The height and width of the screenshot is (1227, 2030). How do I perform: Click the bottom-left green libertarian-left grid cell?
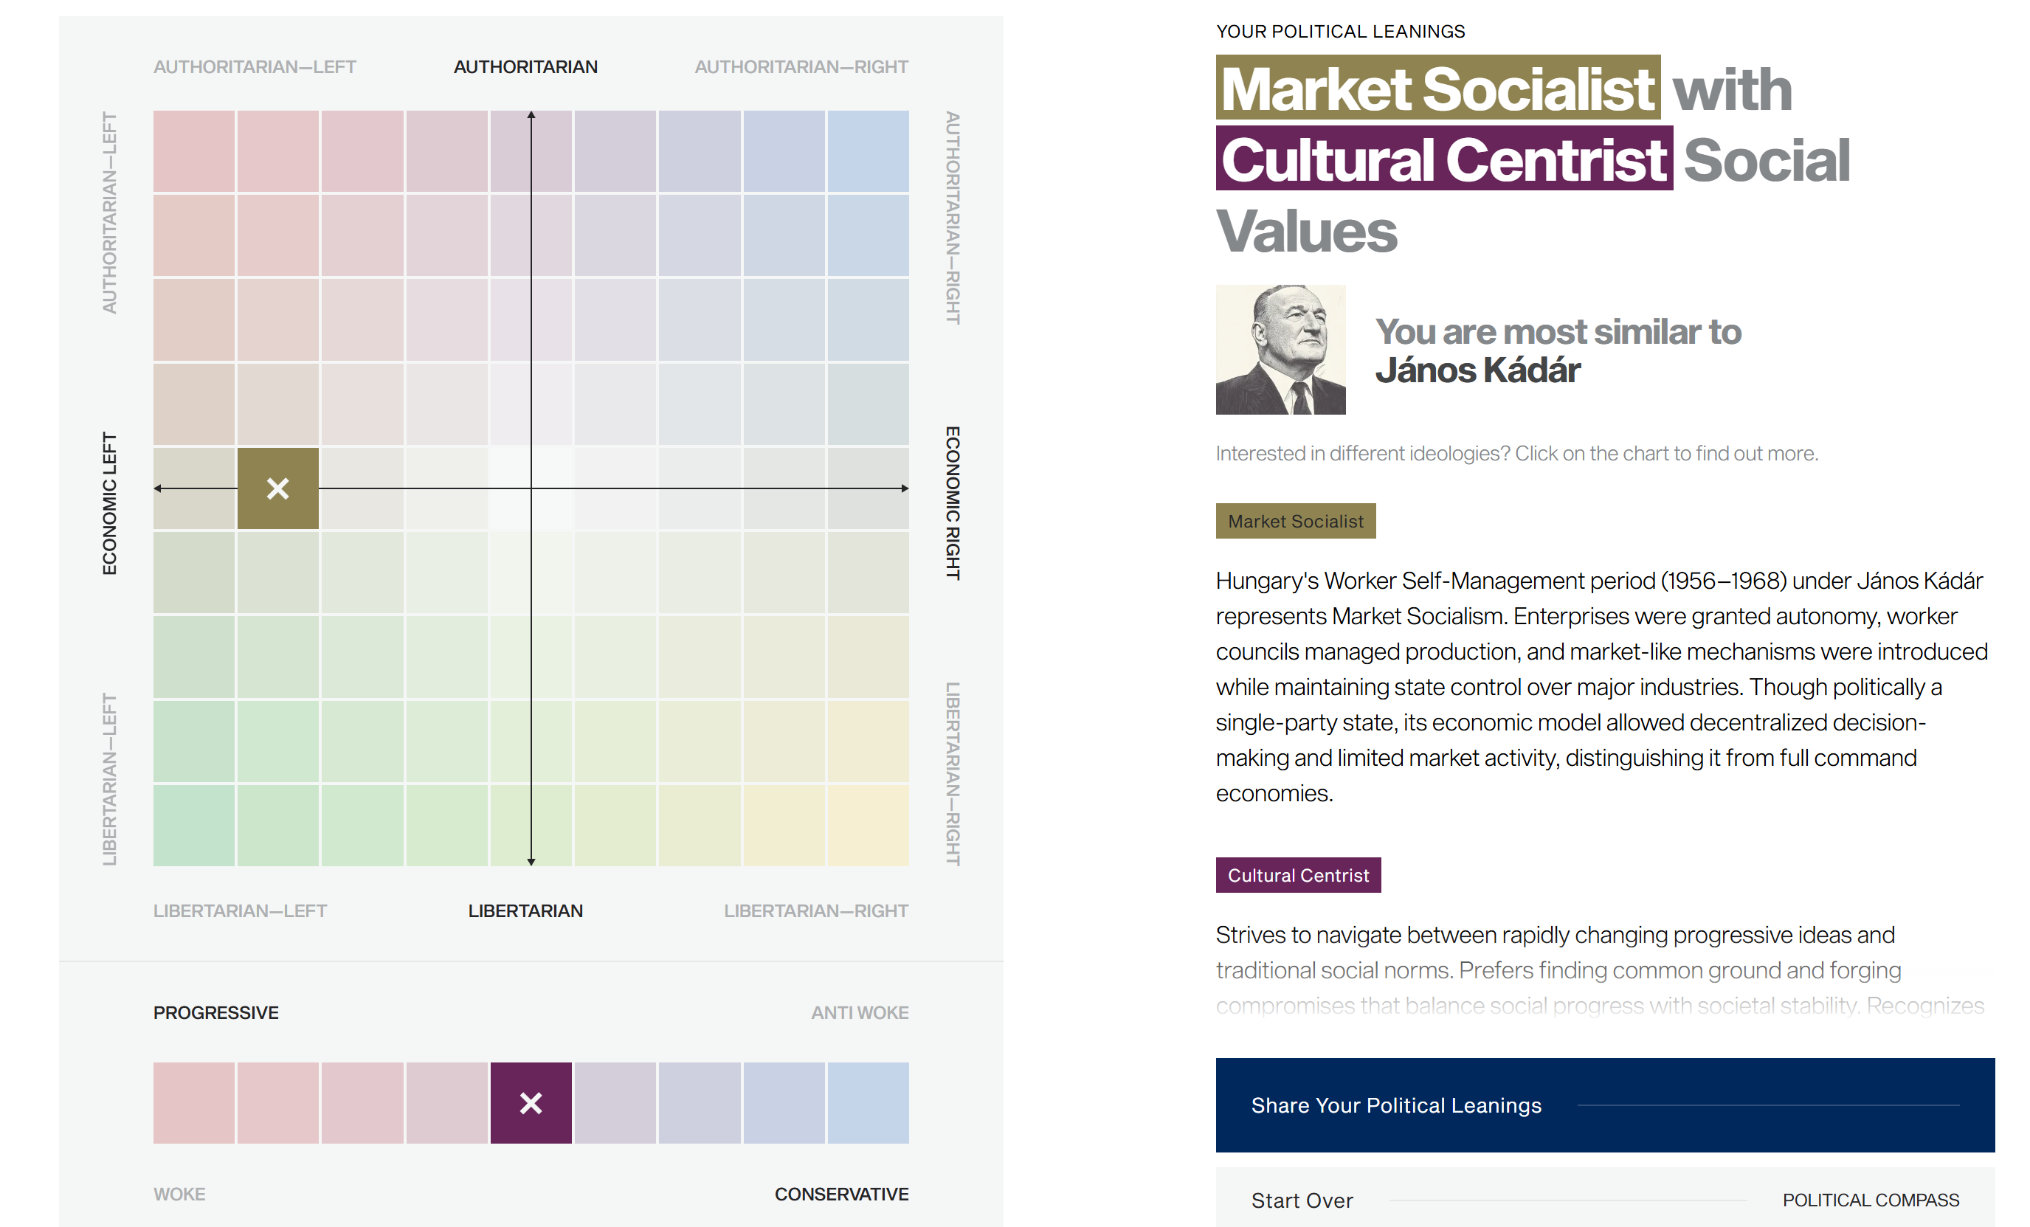coord(193,825)
